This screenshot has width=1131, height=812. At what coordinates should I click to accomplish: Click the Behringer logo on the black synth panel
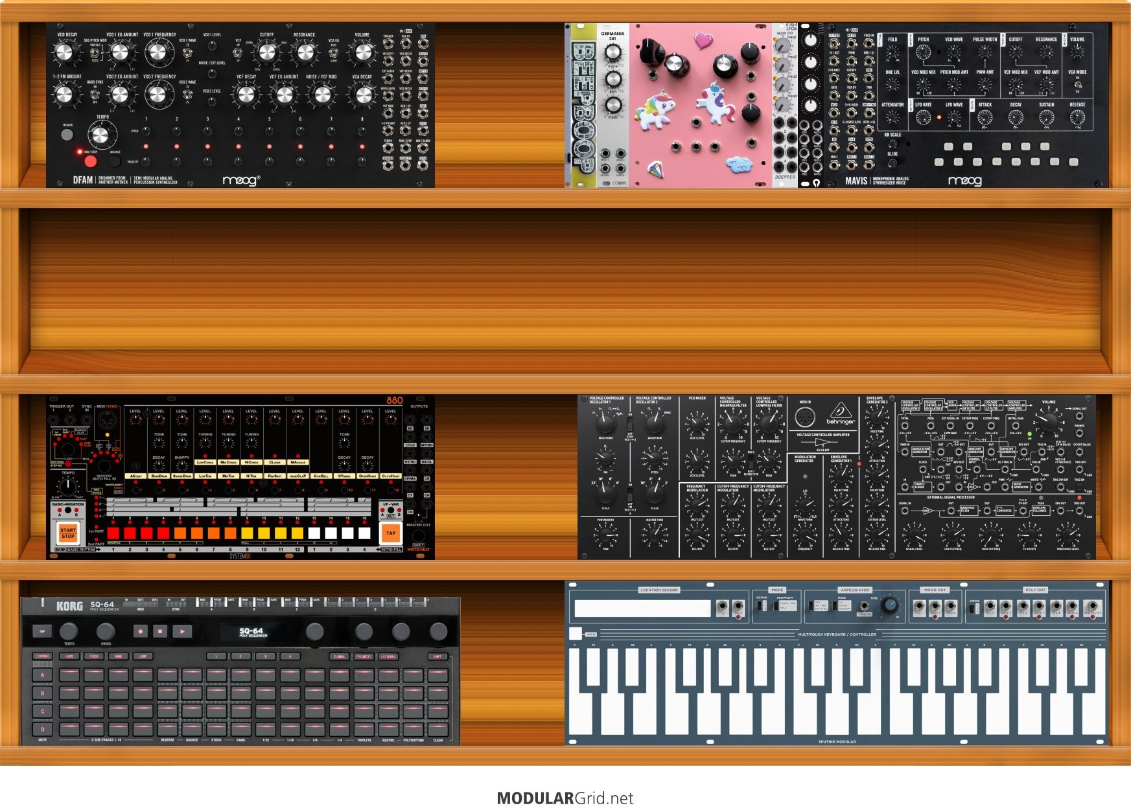pos(841,415)
